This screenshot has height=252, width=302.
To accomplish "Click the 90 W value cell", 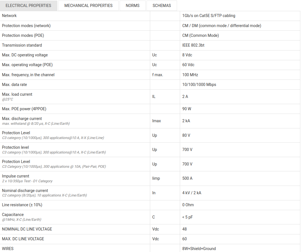I will pos(187,109).
